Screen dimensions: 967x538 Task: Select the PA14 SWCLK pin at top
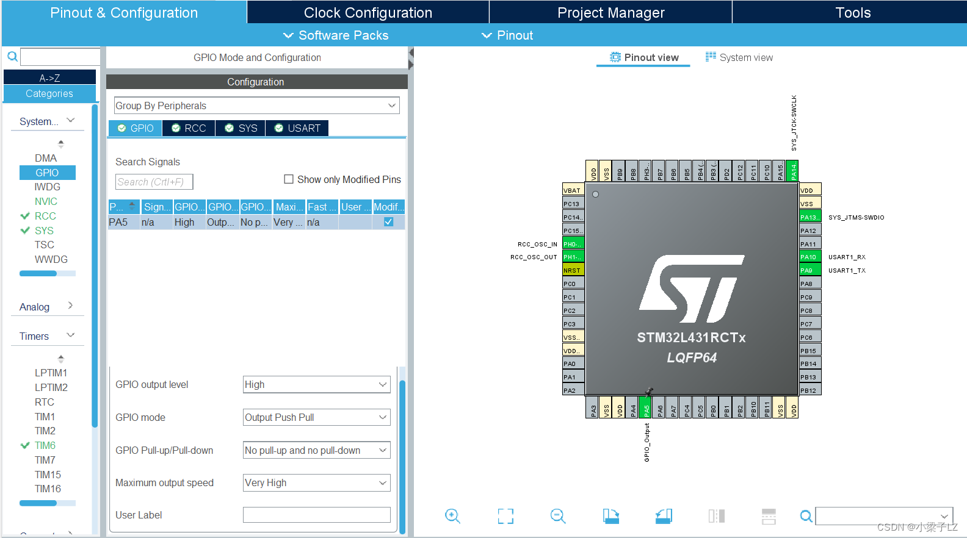pyautogui.click(x=792, y=171)
